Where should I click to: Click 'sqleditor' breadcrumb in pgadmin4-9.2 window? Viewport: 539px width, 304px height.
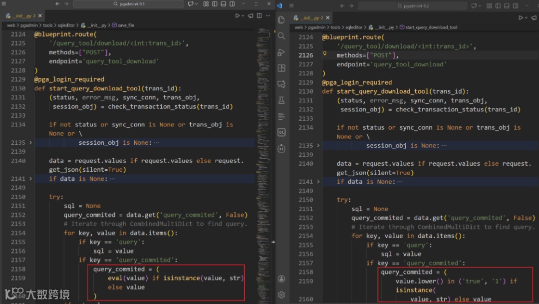[x=354, y=27]
